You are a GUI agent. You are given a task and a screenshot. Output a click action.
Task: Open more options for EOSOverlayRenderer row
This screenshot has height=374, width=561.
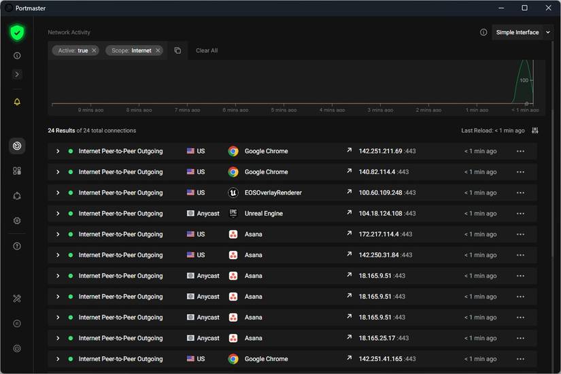521,193
